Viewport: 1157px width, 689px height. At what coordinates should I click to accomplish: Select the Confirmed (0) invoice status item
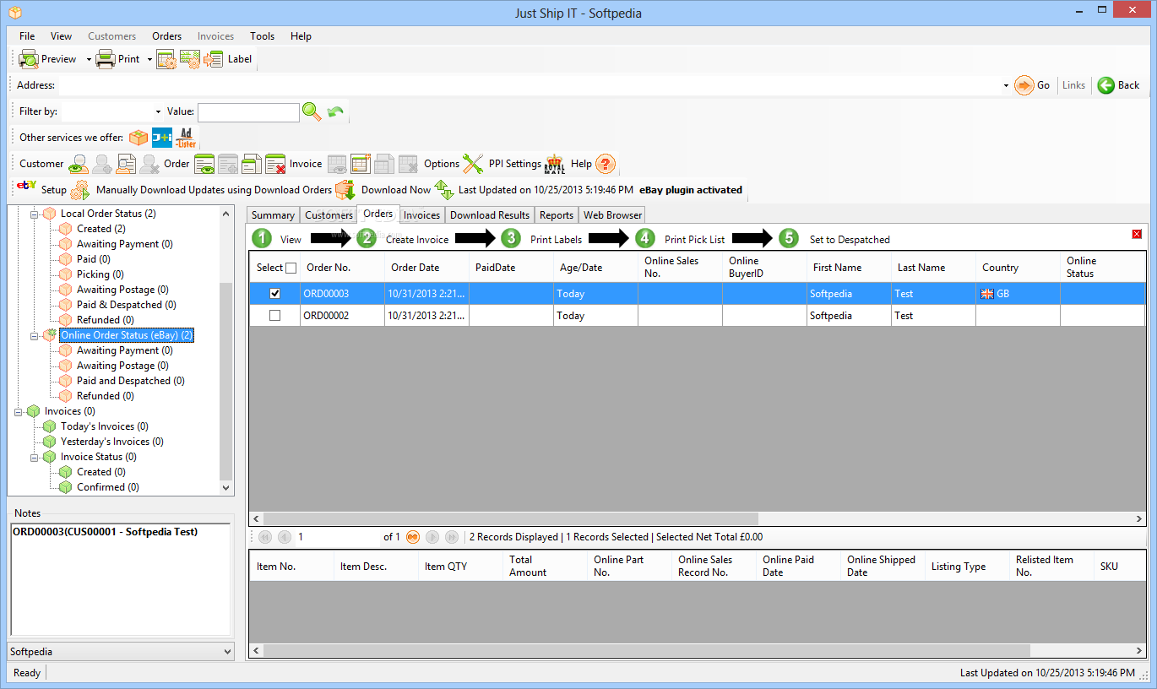pyautogui.click(x=108, y=488)
